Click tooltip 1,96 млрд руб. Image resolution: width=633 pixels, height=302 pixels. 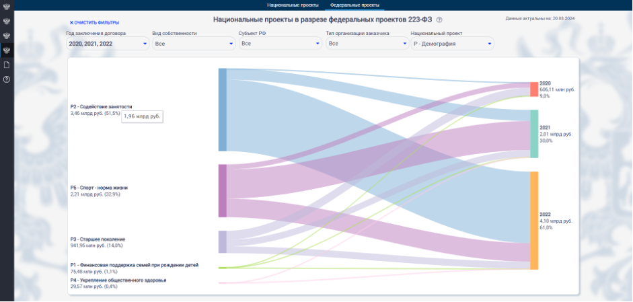(142, 116)
